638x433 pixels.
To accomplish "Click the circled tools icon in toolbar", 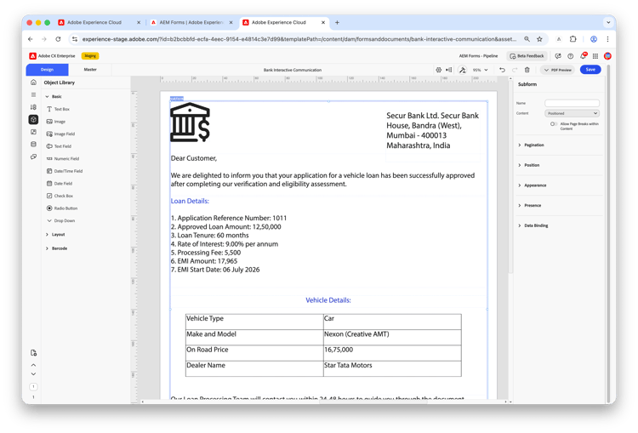I will [x=463, y=70].
